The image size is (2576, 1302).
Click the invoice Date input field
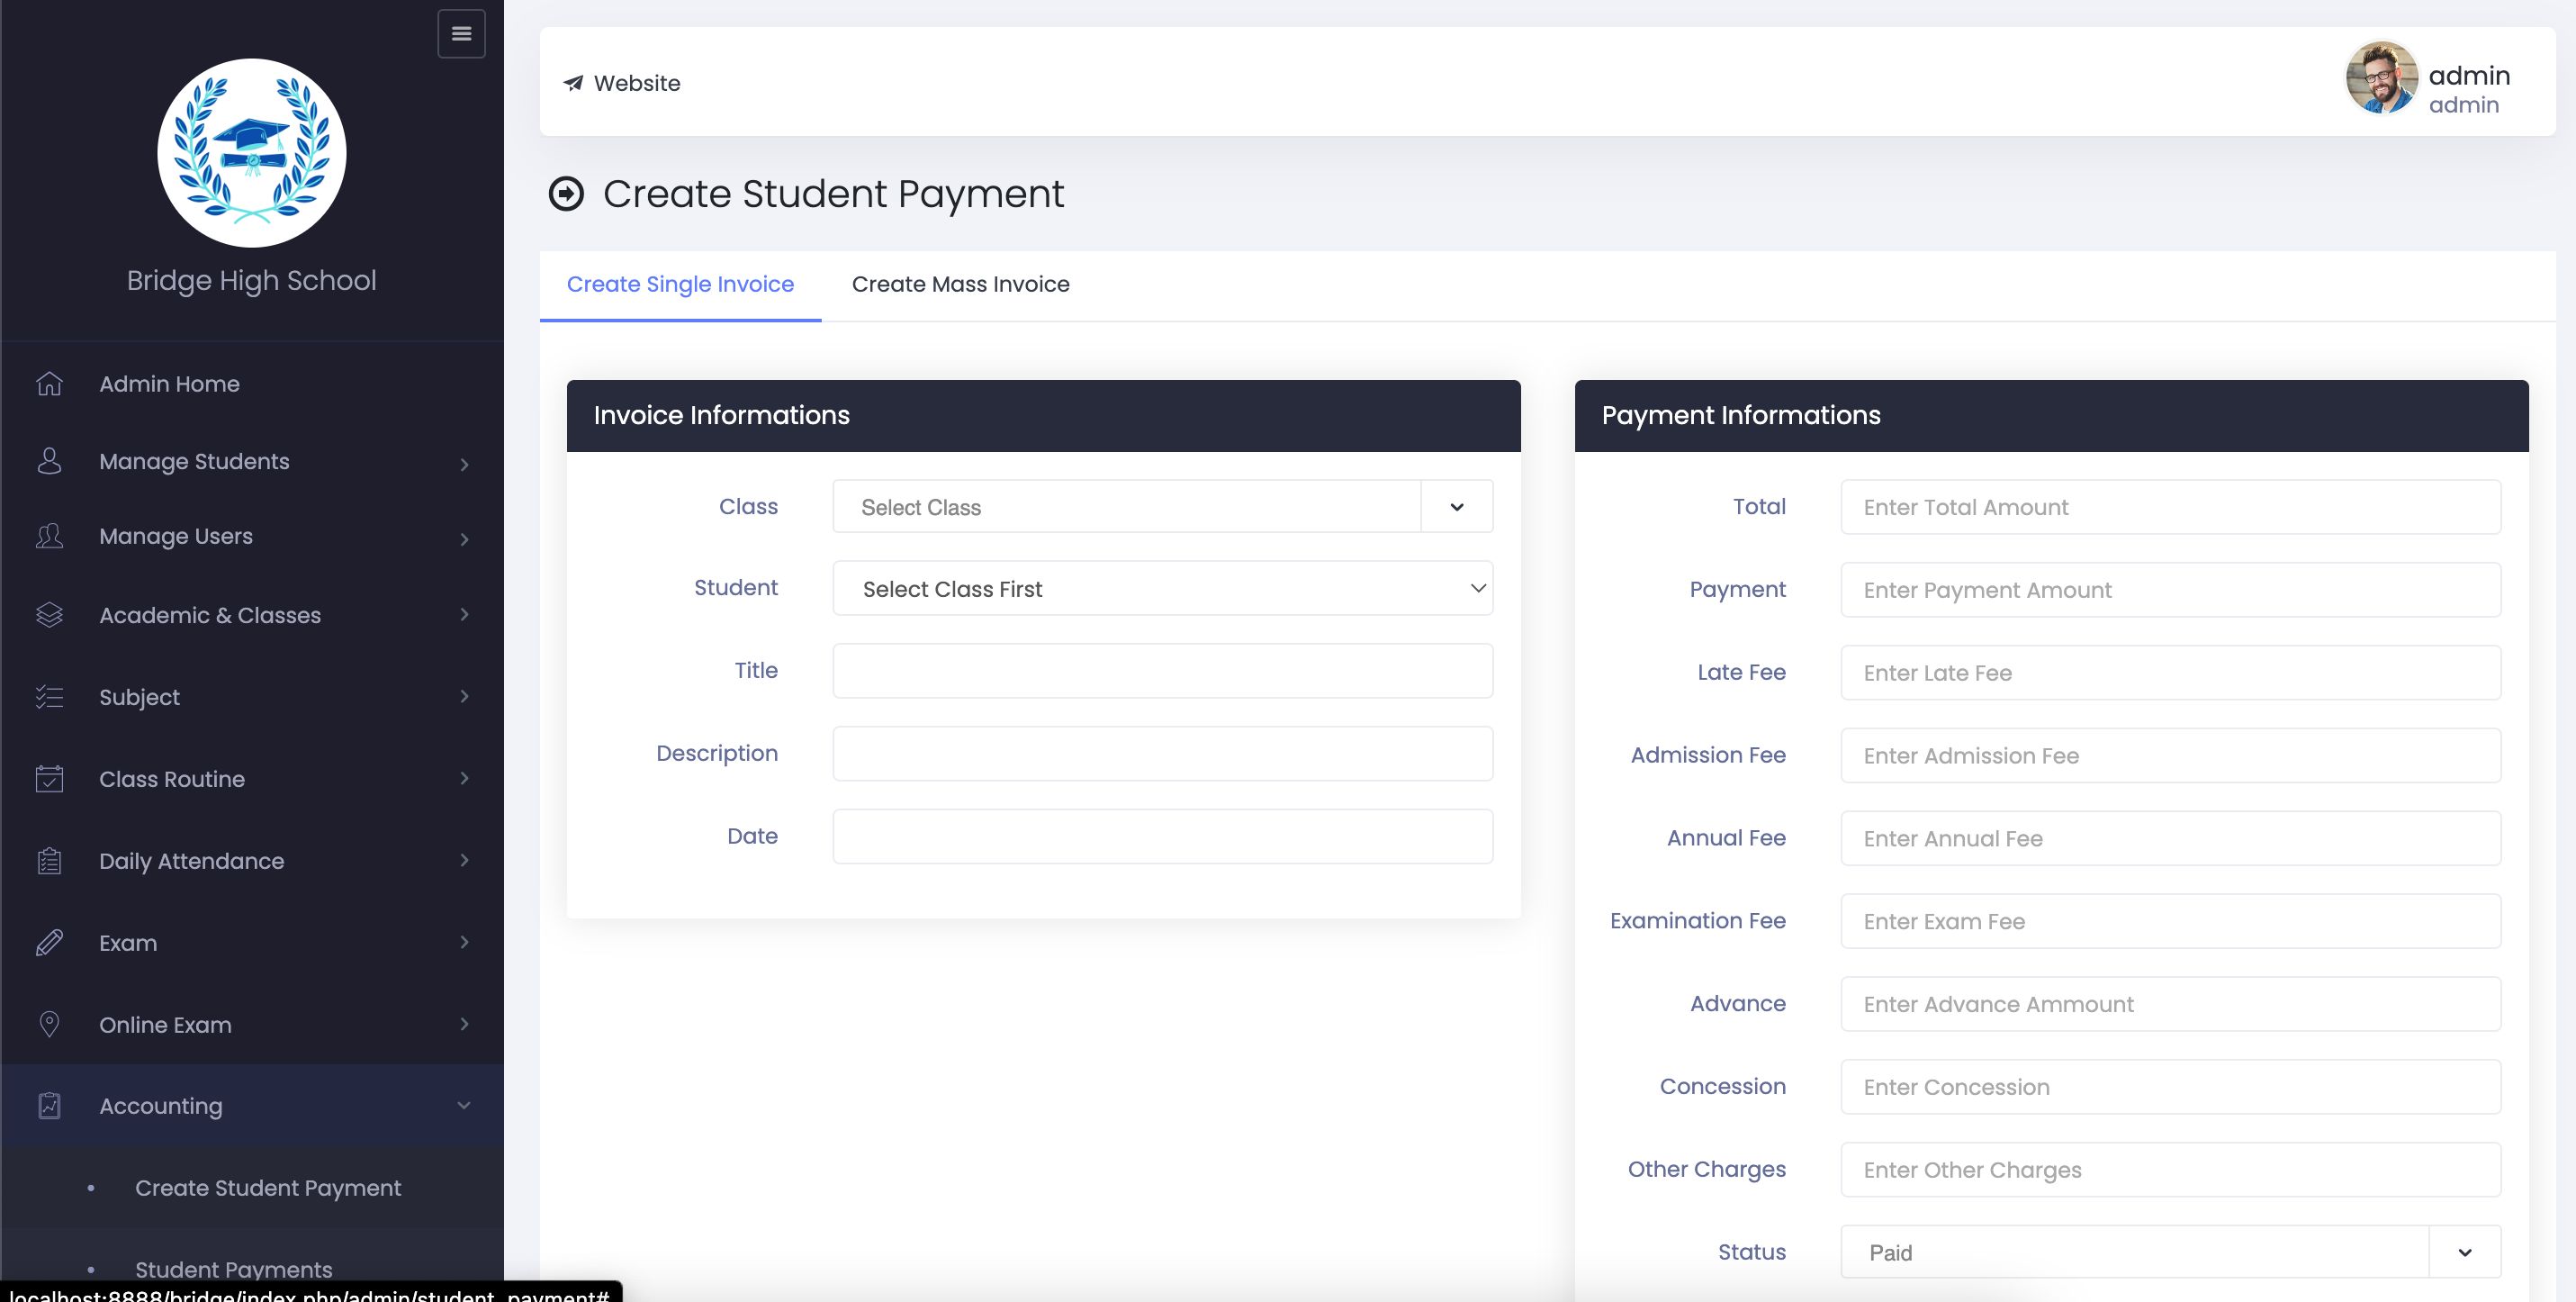[x=1162, y=836]
